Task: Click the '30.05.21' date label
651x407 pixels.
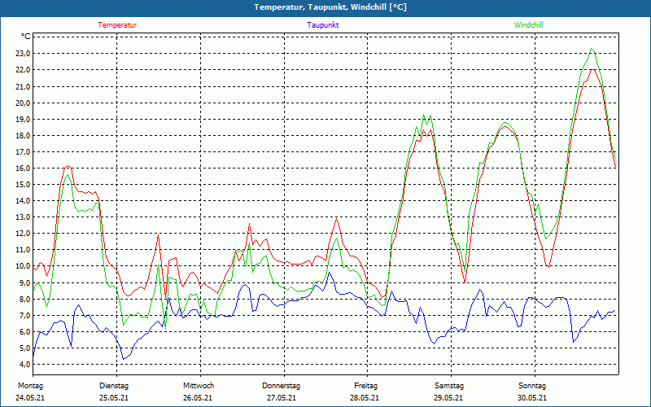Action: click(532, 398)
